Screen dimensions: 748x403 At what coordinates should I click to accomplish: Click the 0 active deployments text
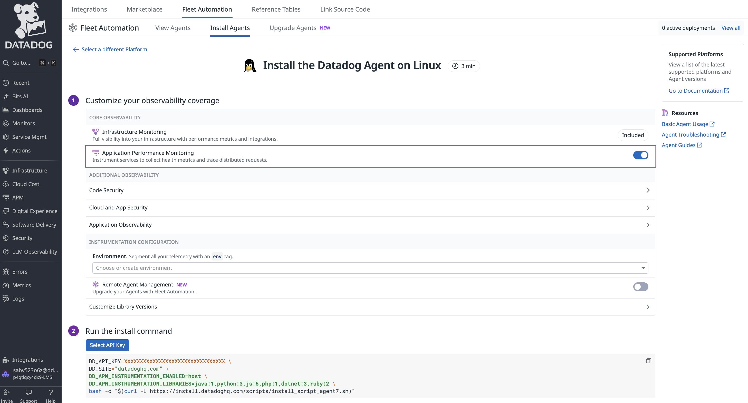[x=688, y=28]
